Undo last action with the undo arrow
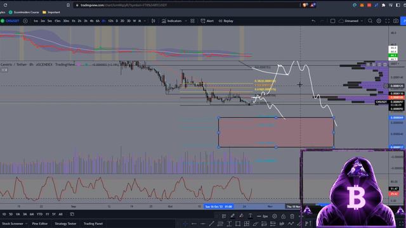The image size is (406, 228). point(313,21)
